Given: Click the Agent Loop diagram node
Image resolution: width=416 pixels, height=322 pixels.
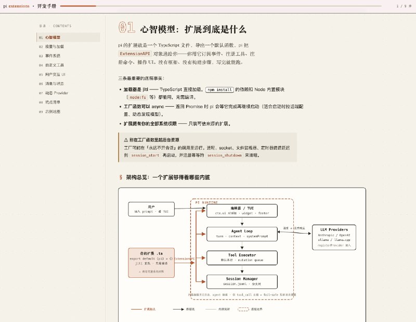Looking at the screenshot, I should coord(242,234).
